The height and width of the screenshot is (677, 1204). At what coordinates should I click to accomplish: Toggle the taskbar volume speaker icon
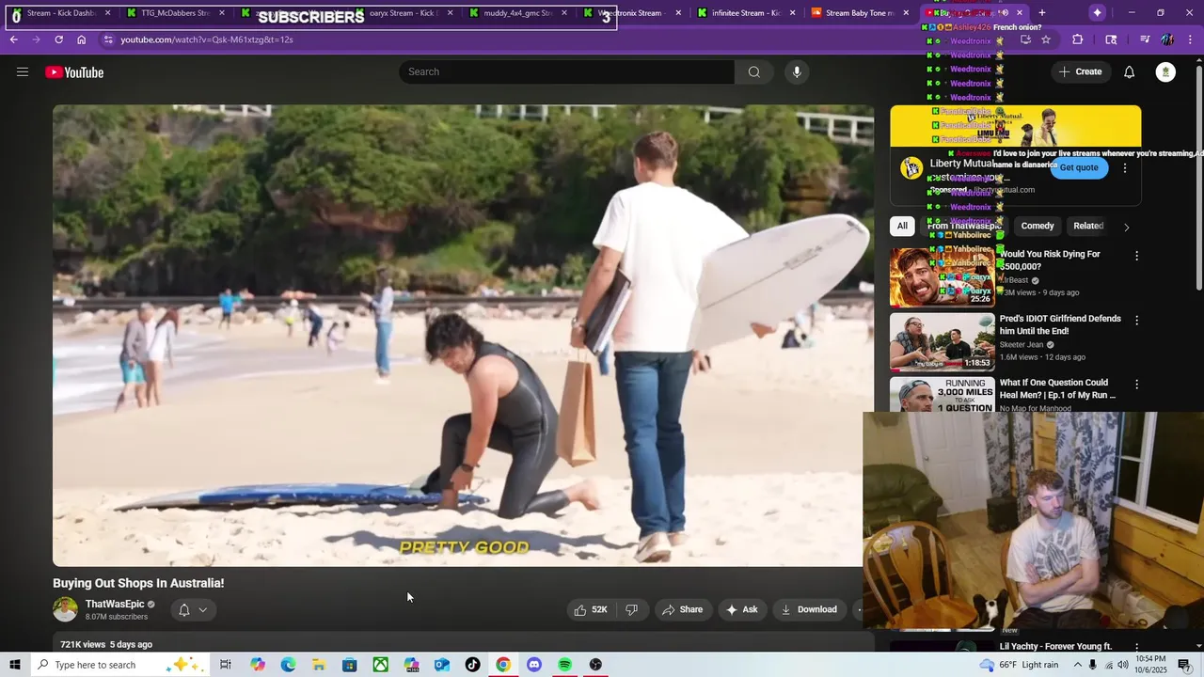(x=1123, y=665)
